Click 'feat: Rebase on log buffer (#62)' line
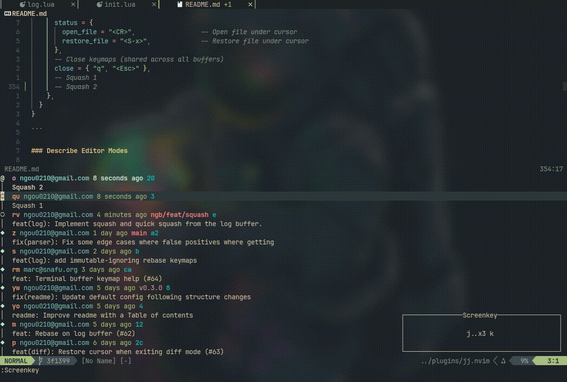 coord(74,333)
